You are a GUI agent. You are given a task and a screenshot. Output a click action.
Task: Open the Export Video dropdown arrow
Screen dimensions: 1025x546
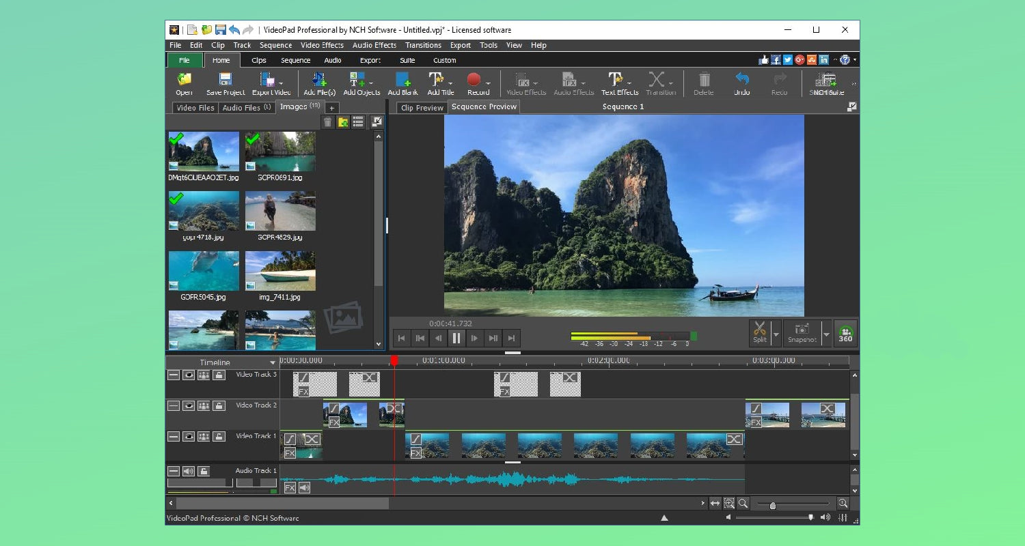281,83
